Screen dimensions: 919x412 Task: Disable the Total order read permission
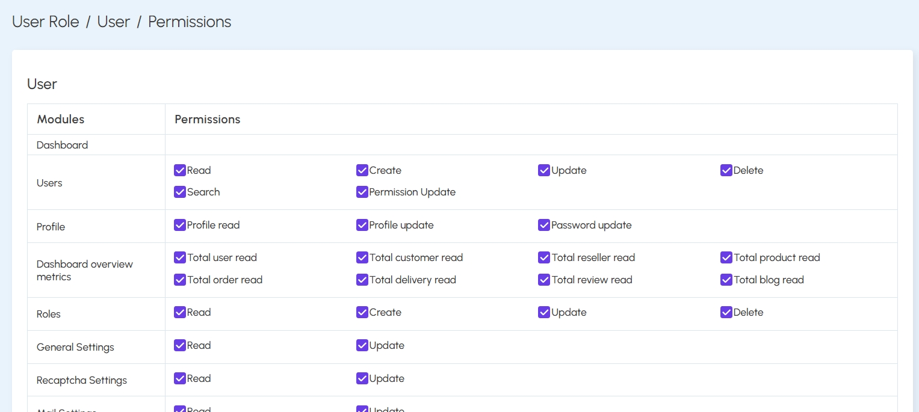pos(180,280)
